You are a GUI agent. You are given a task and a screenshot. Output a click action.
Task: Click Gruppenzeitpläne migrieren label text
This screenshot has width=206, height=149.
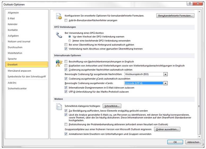108,129
